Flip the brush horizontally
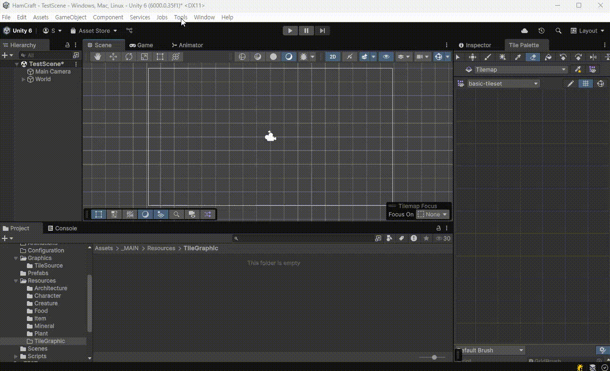 [x=593, y=57]
